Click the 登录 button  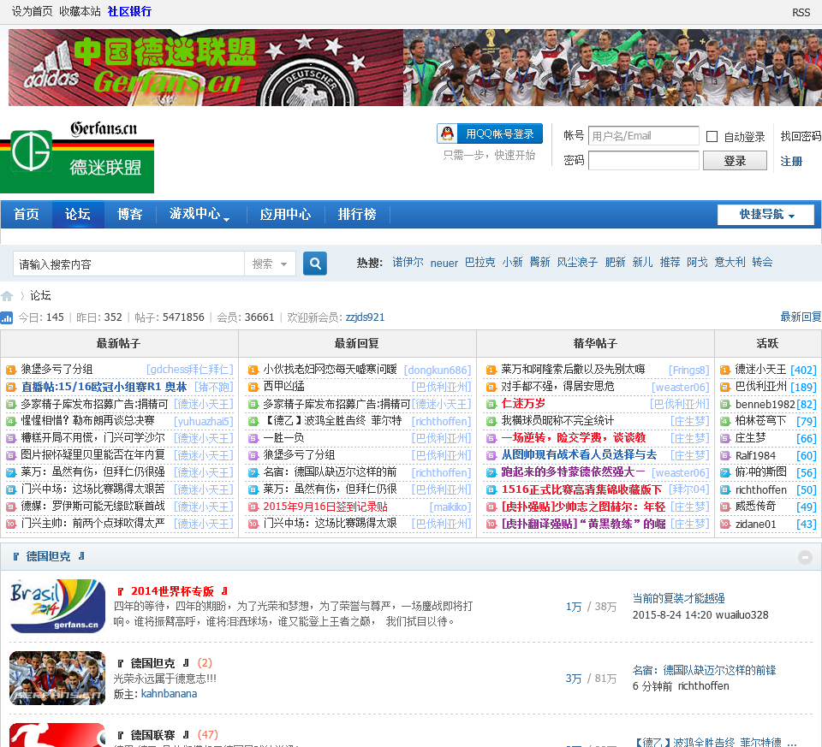click(x=735, y=162)
